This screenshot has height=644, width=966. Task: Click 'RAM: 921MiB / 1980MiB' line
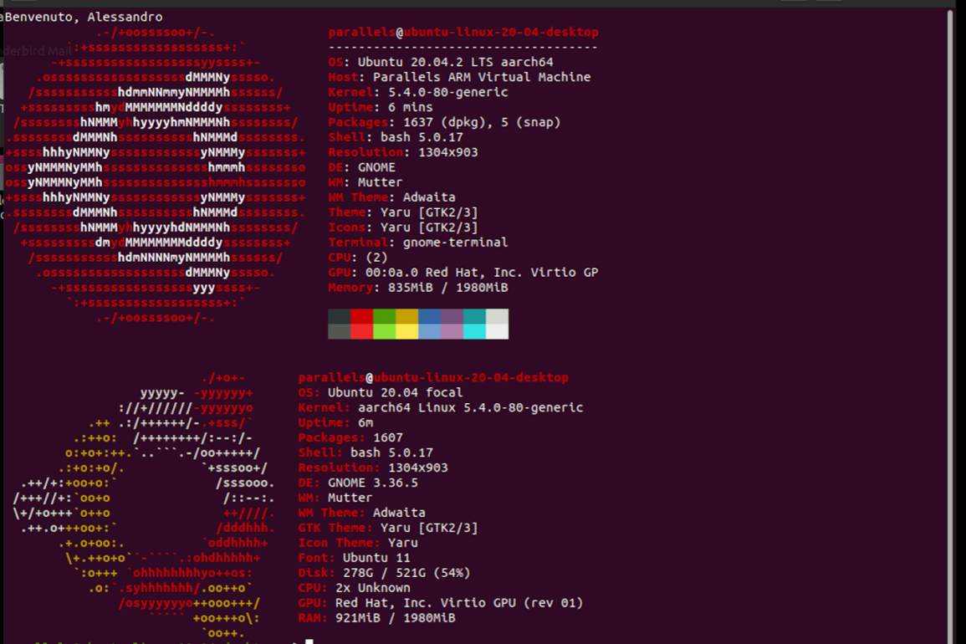pyautogui.click(x=377, y=617)
